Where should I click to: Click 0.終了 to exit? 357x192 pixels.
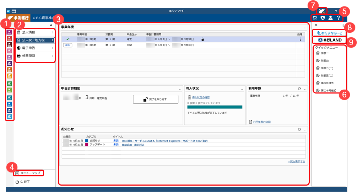tap(22, 182)
